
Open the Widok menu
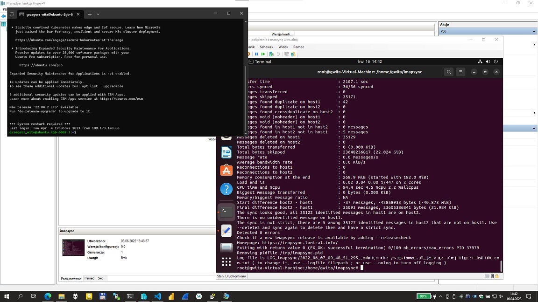point(283,47)
